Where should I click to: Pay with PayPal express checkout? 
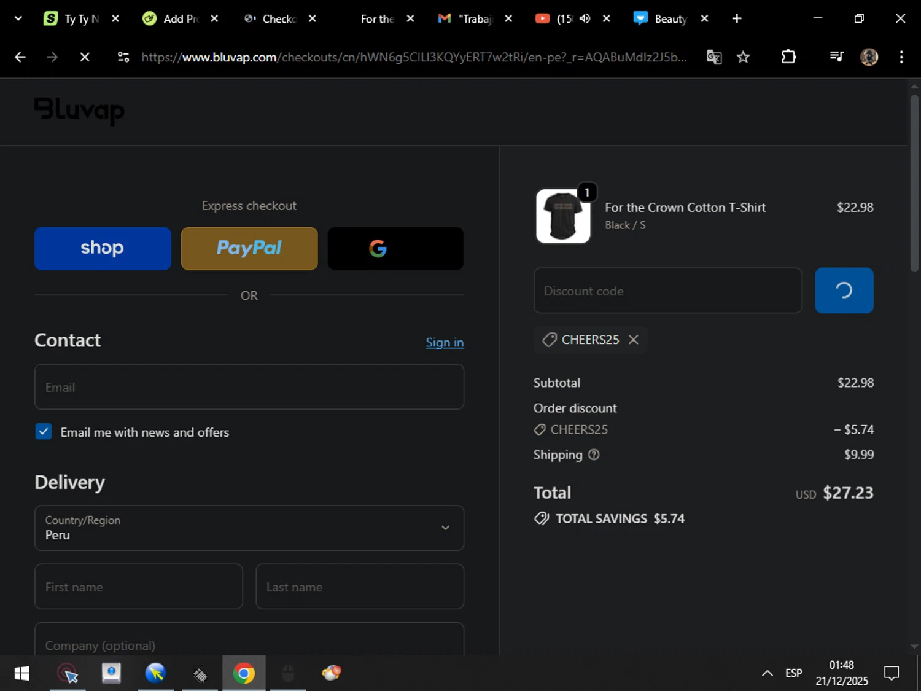click(249, 248)
